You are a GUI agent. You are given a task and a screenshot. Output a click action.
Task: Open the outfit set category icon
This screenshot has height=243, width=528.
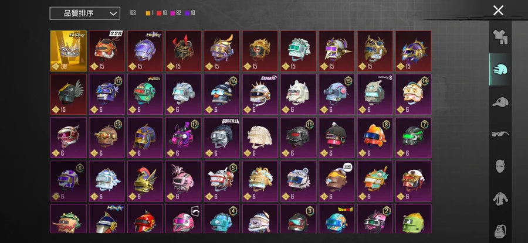pos(500,37)
